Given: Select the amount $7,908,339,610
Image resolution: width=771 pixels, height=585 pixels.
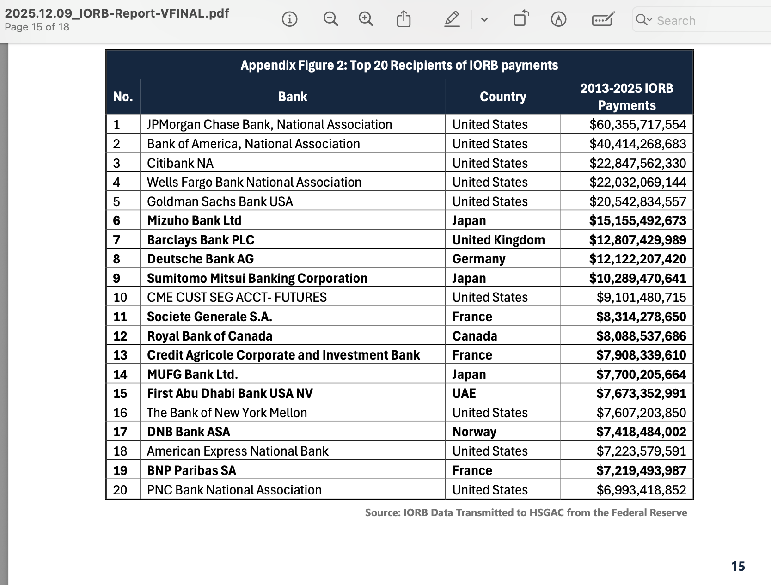Looking at the screenshot, I should click(x=642, y=355).
